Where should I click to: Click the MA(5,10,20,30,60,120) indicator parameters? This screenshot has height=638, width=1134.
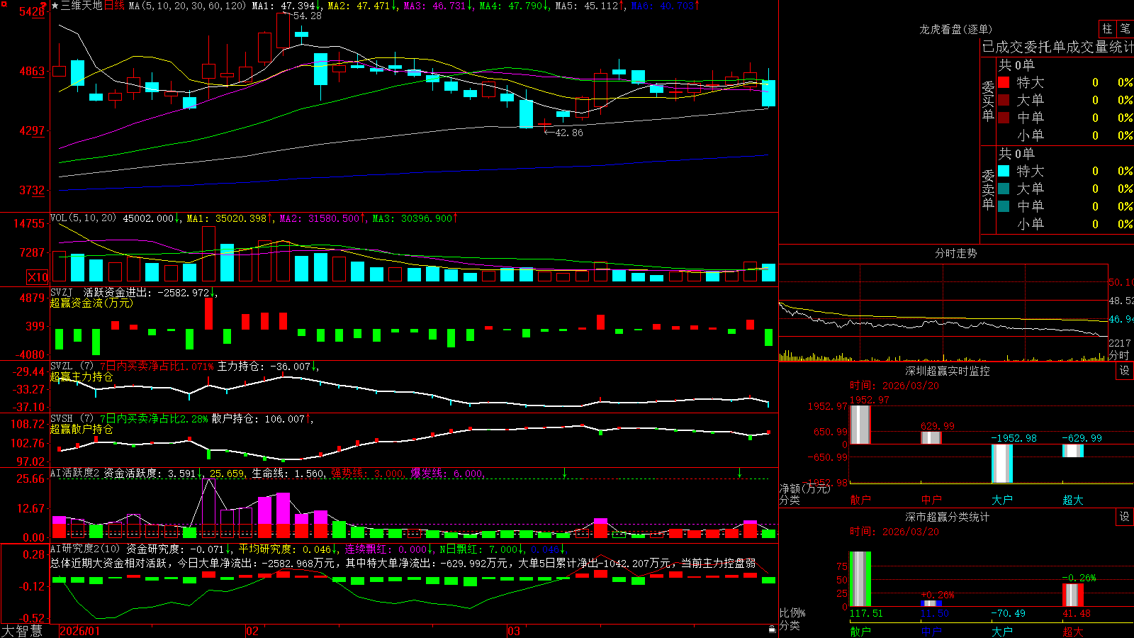click(x=188, y=6)
